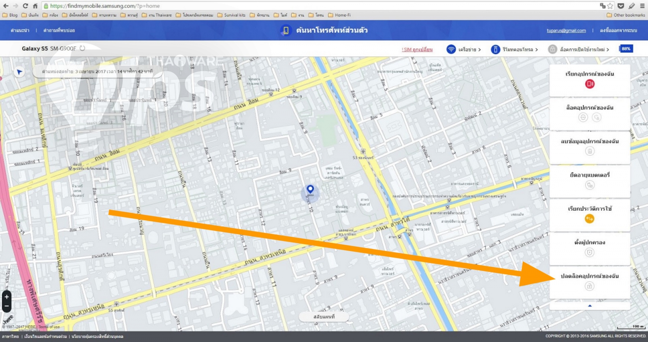Click the สลับแผนที่ switch map button
The image size is (648, 342).
324,317
